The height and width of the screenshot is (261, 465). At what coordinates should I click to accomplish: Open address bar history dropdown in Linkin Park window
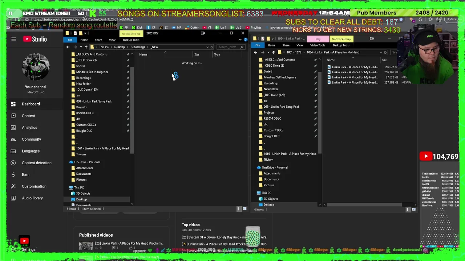coord(381,52)
